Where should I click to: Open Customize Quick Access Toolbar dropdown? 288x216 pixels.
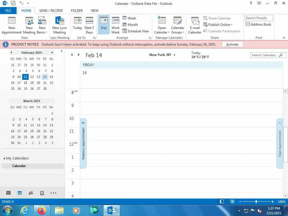[28, 3]
